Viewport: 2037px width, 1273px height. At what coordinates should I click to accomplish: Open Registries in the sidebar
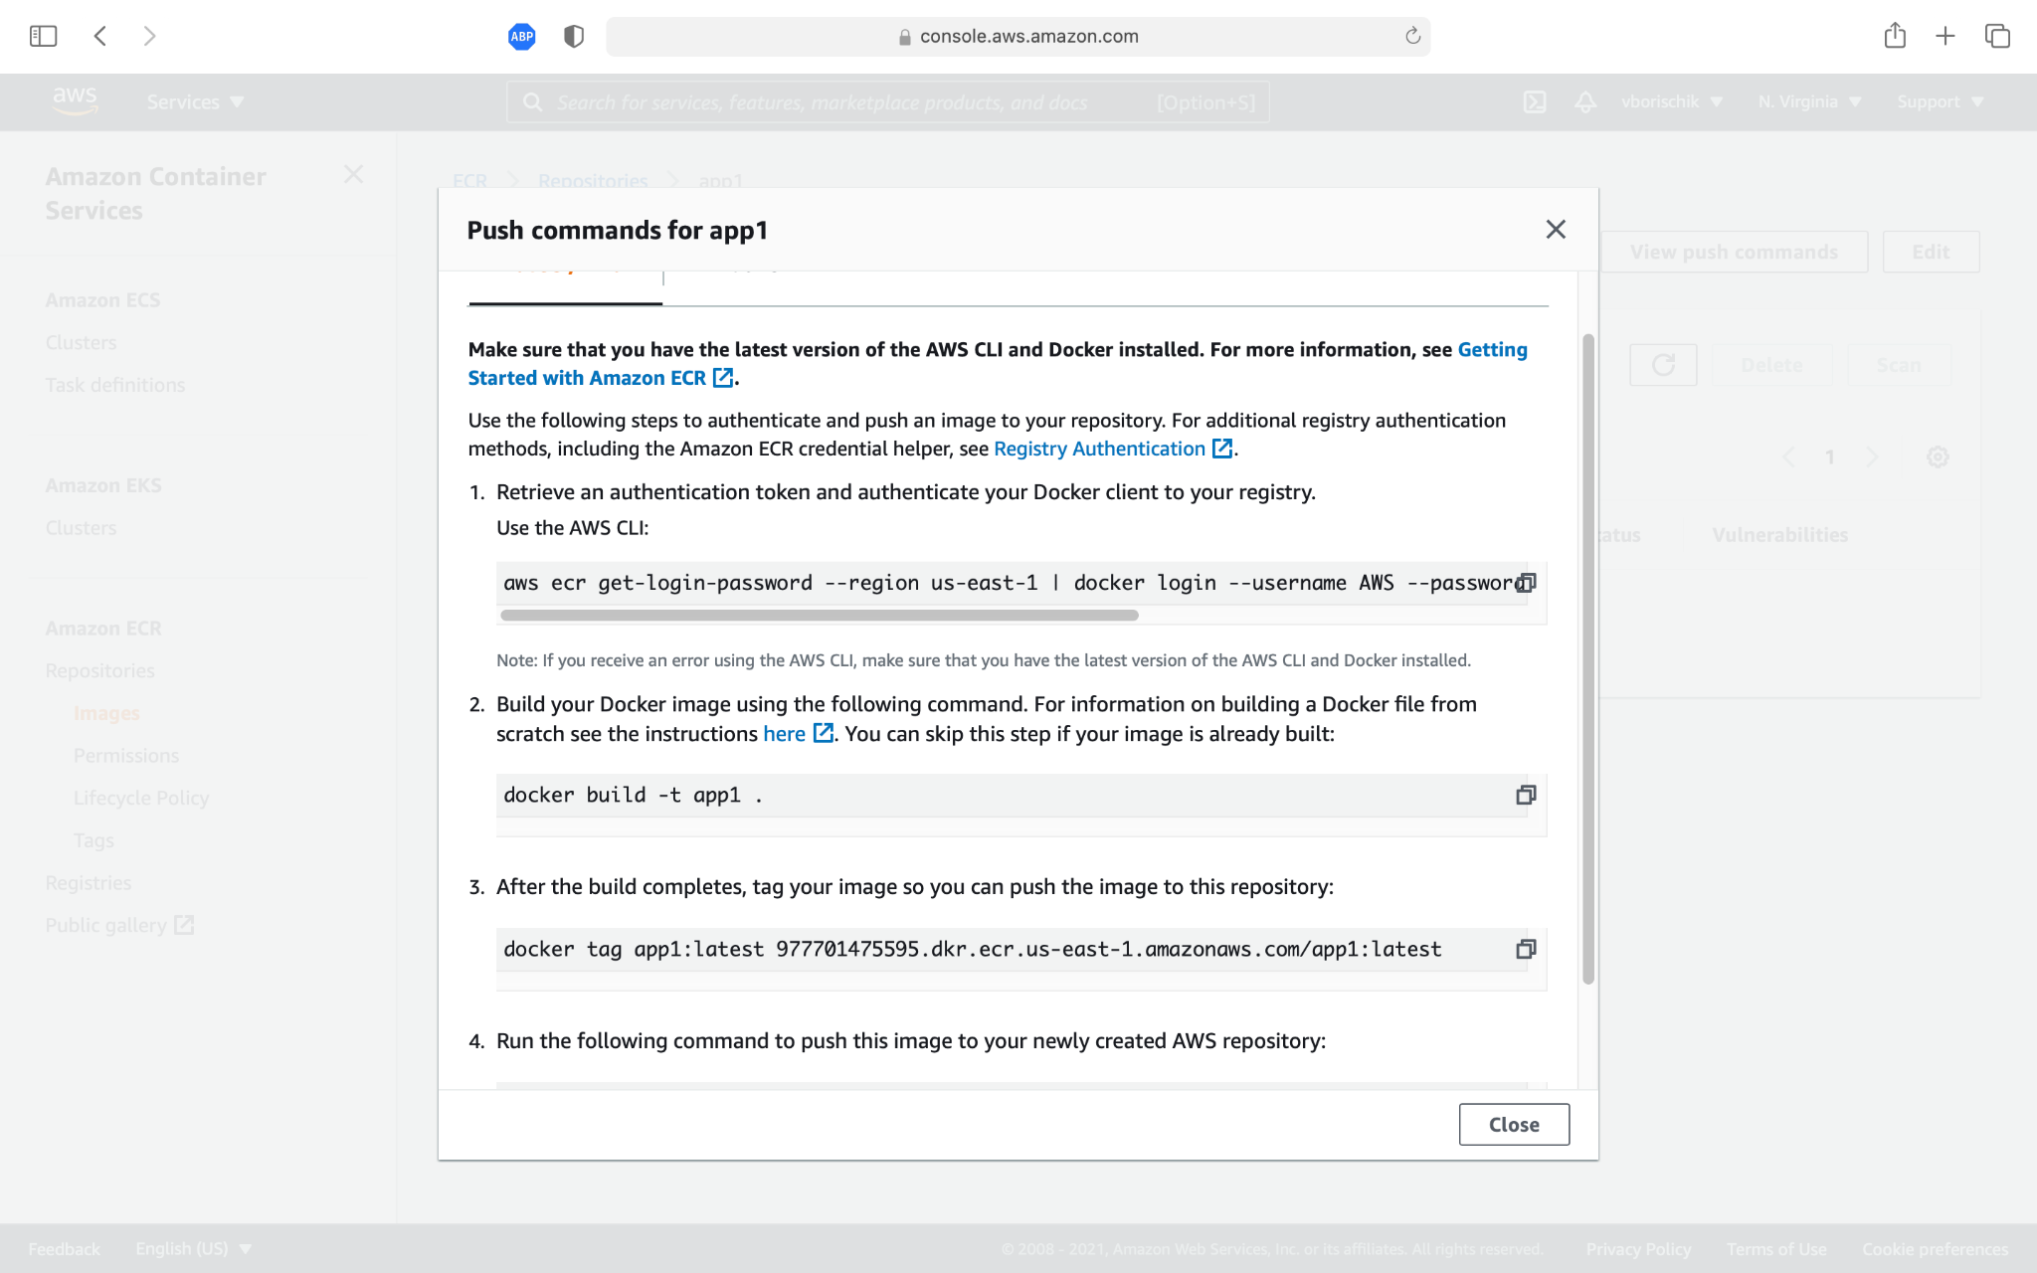(x=88, y=883)
